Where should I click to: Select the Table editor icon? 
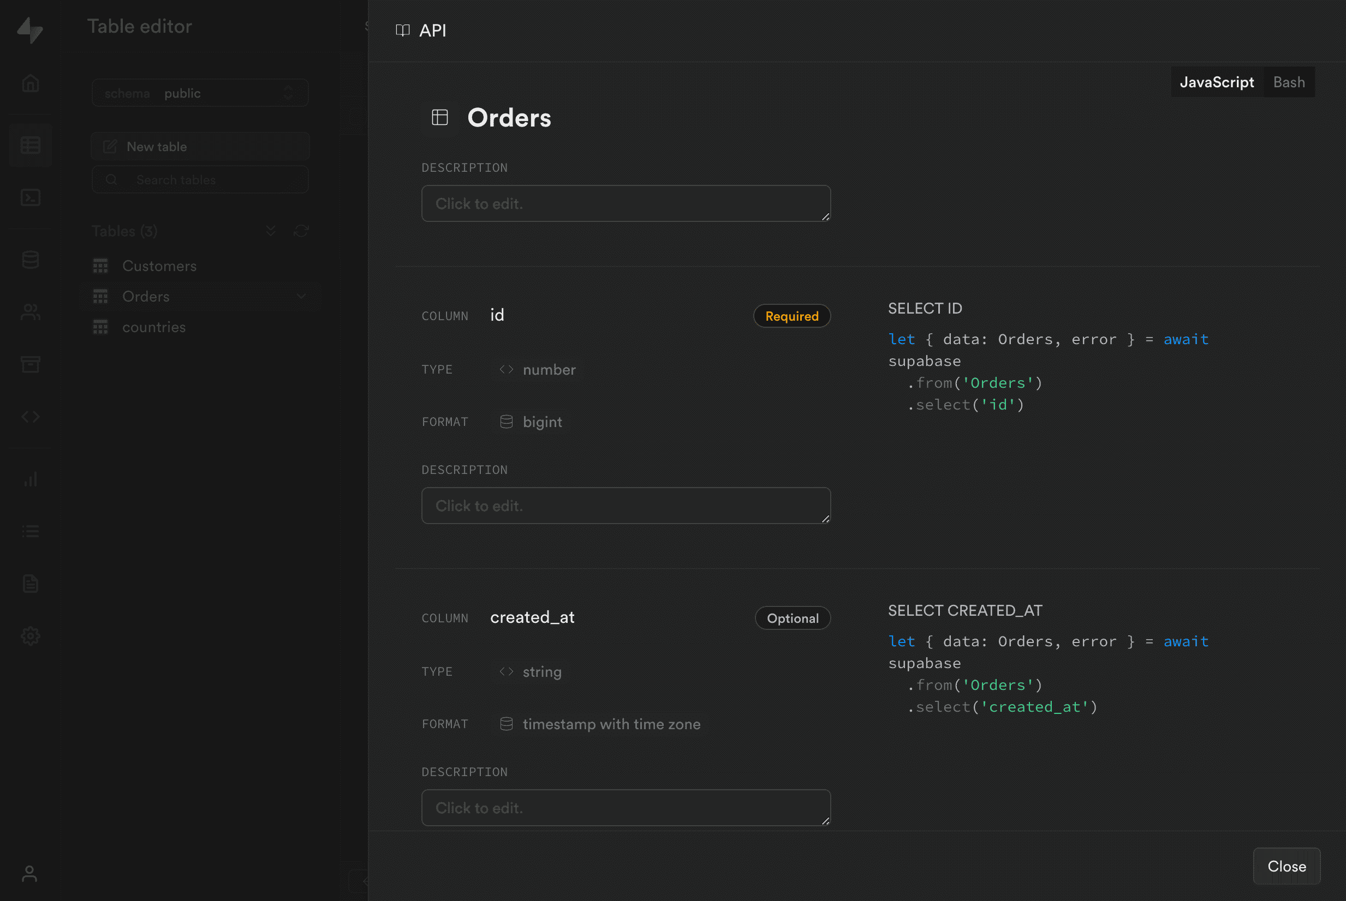30,145
